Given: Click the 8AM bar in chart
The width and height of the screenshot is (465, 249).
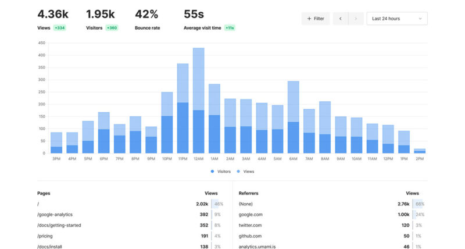Looking at the screenshot, I should (325, 127).
